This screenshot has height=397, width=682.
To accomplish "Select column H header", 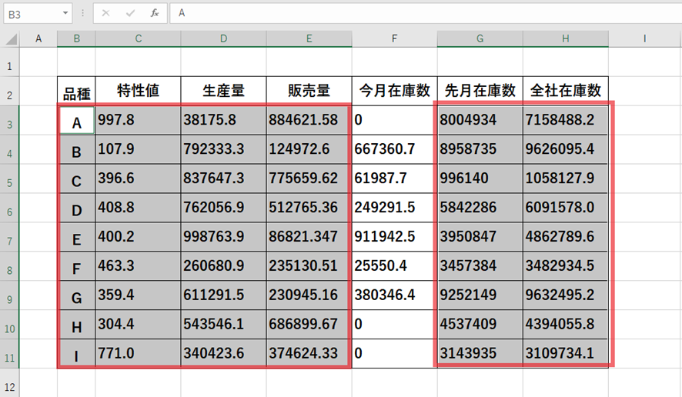I will [566, 39].
